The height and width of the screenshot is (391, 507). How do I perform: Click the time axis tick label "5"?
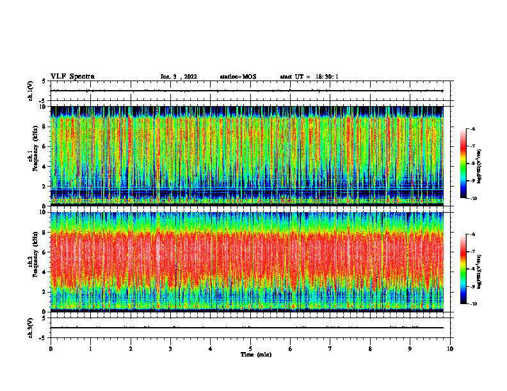click(250, 349)
